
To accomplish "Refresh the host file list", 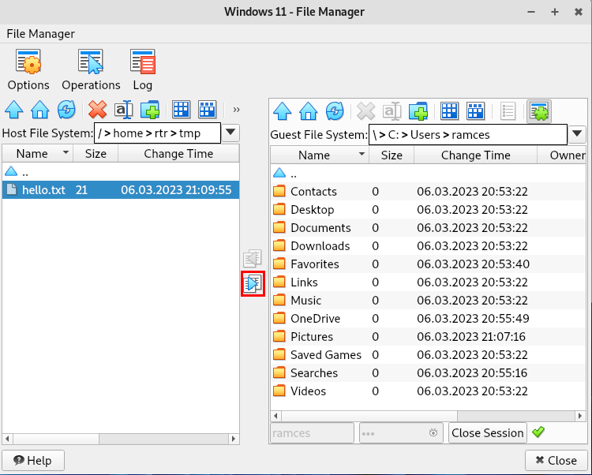I will tap(66, 110).
